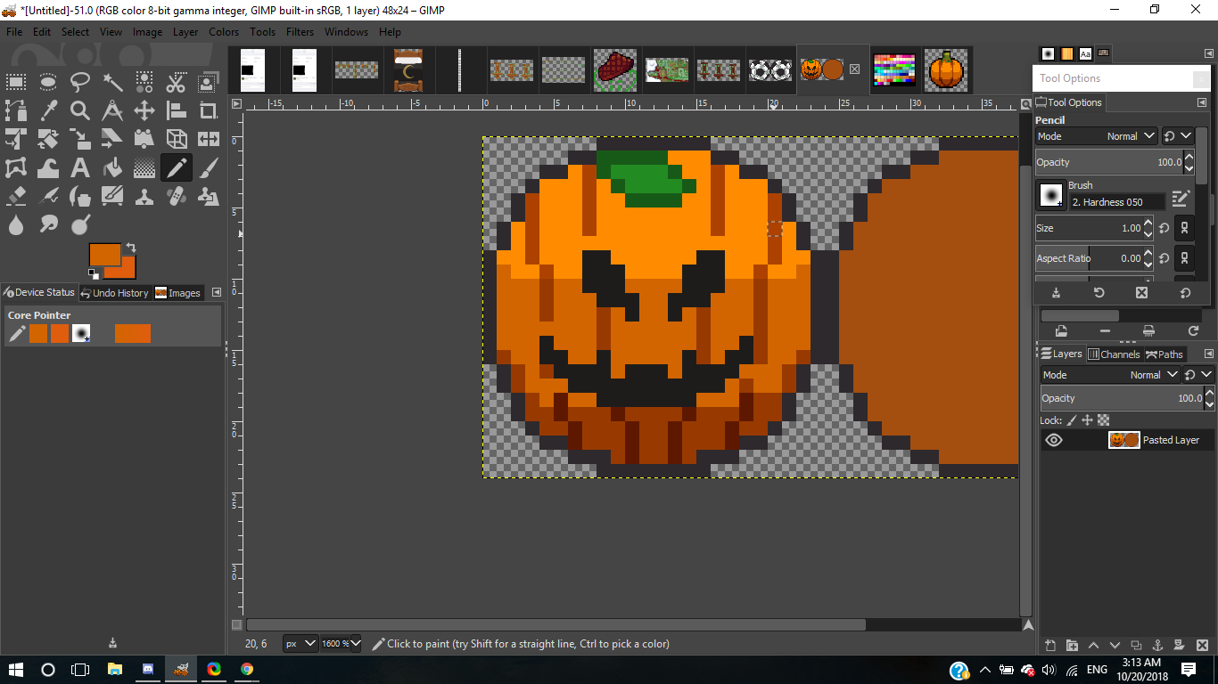Open the zoom level 1600% dropdown
The width and height of the screenshot is (1218, 684).
[341, 643]
